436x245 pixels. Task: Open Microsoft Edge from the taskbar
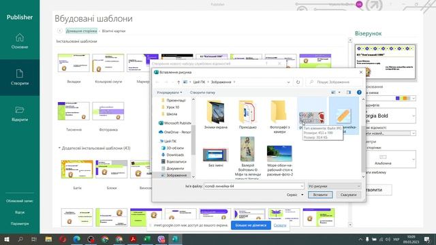pos(77,239)
